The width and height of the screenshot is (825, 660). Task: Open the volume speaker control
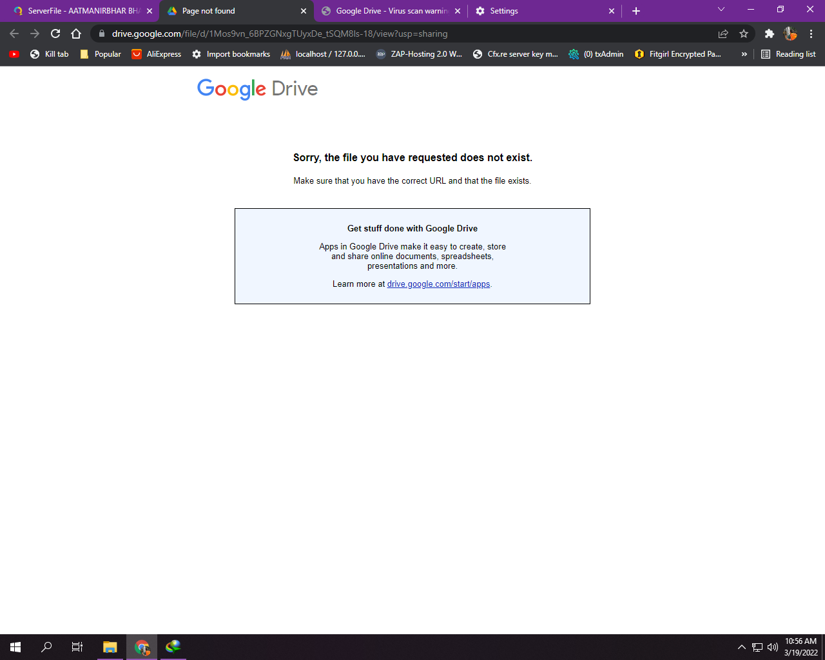pyautogui.click(x=773, y=647)
